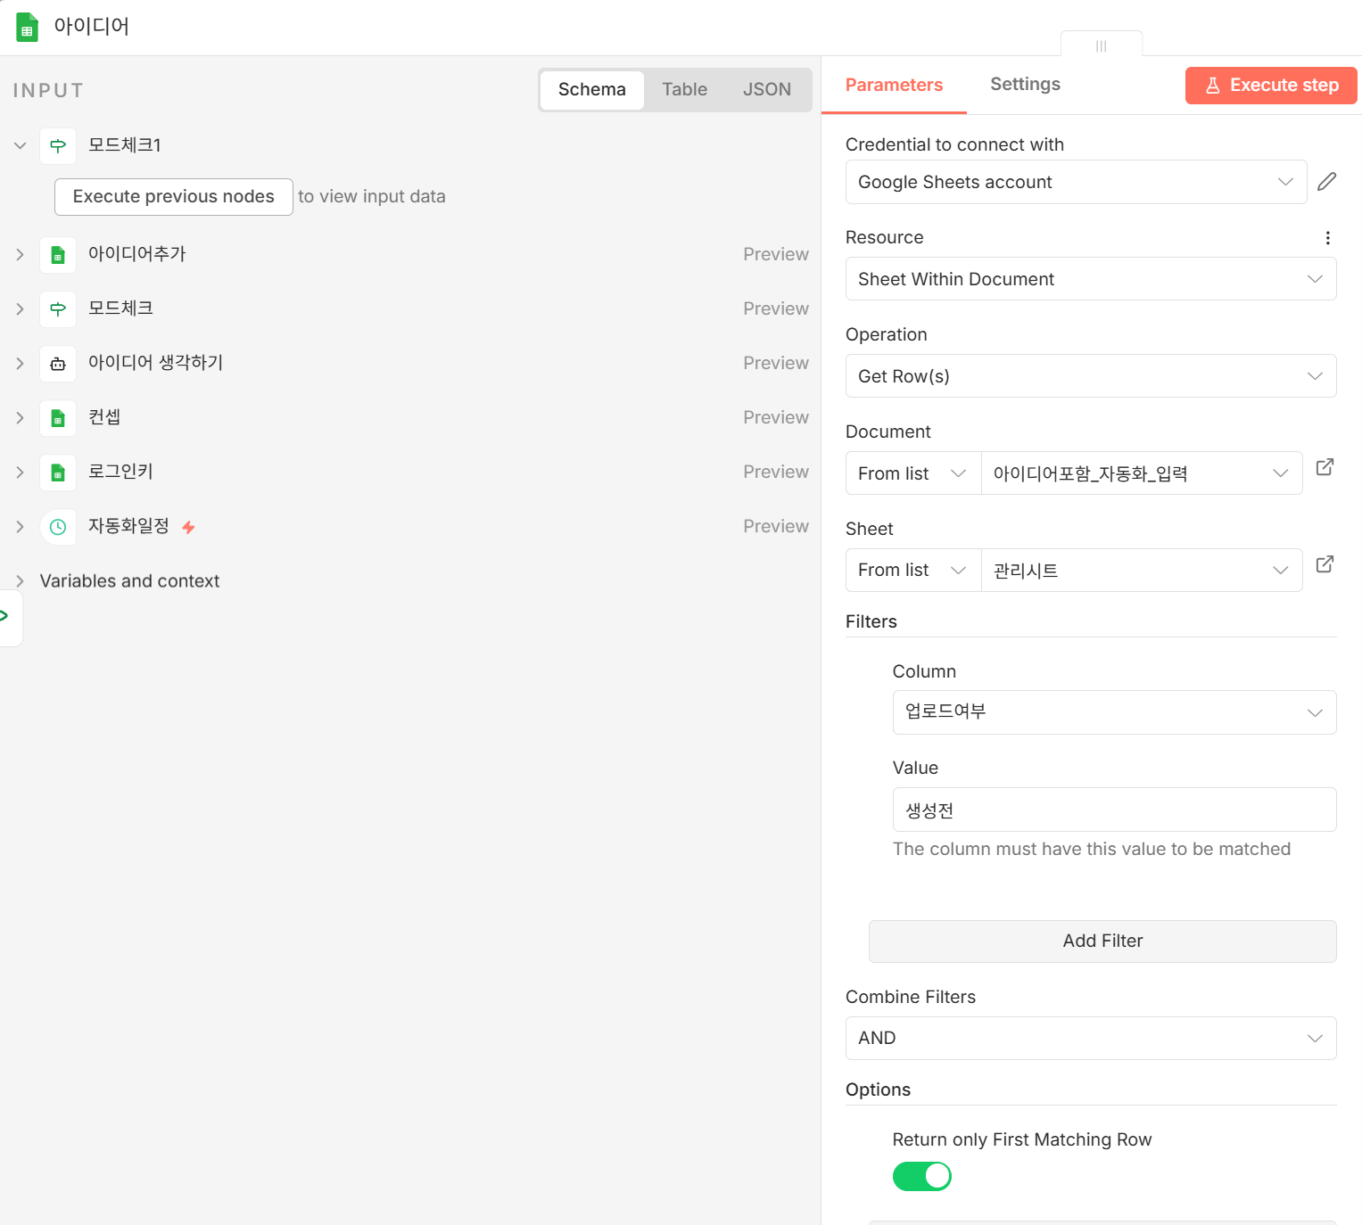Click the filter Value input field

click(1114, 810)
